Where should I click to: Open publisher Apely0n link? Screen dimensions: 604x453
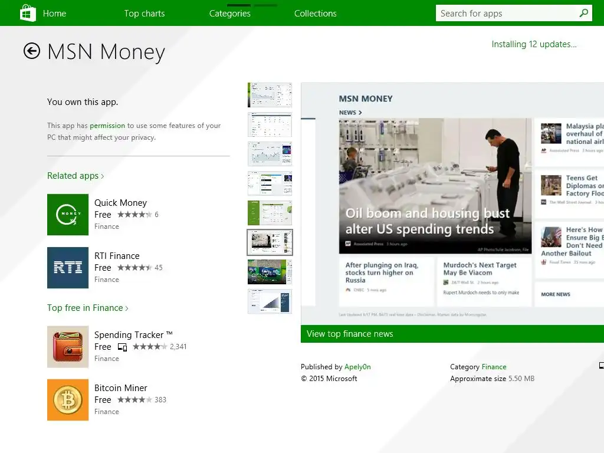click(357, 367)
